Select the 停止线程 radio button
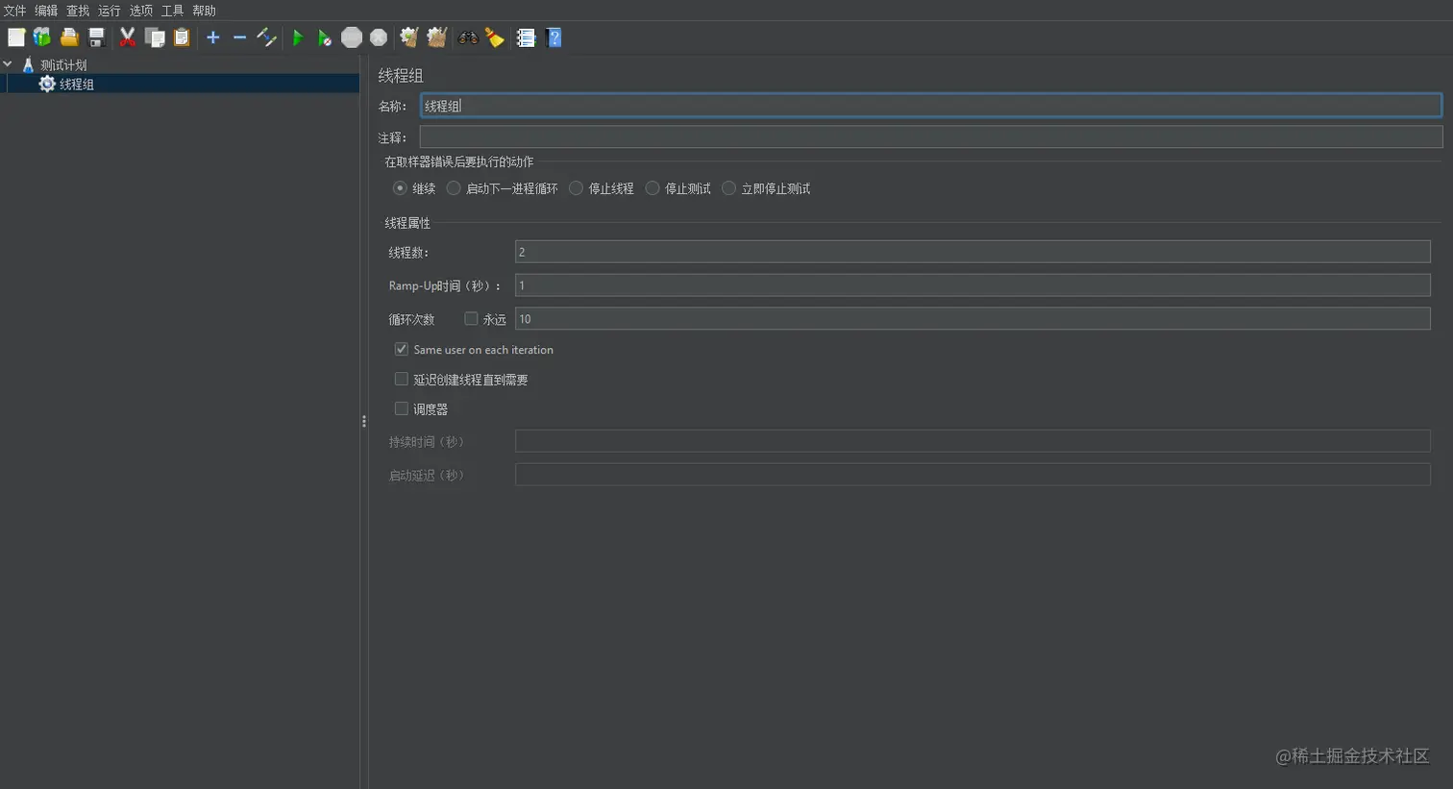1453x789 pixels. point(576,188)
